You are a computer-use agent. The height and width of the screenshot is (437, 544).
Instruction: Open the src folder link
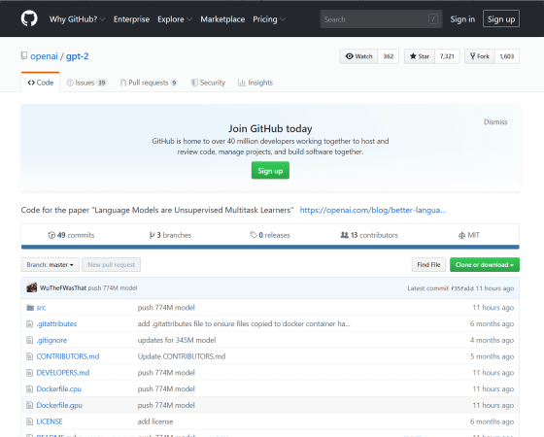pyautogui.click(x=41, y=308)
